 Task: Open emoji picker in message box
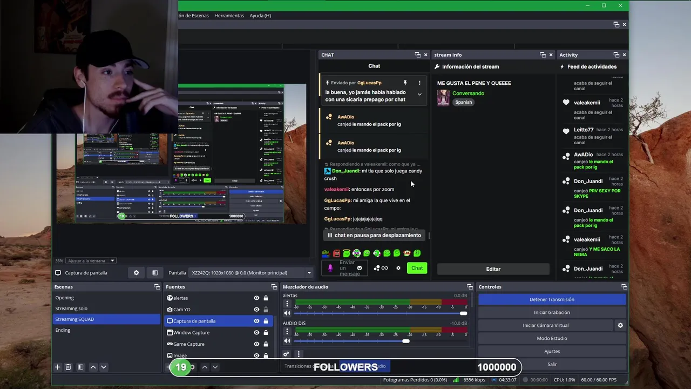coord(360,268)
